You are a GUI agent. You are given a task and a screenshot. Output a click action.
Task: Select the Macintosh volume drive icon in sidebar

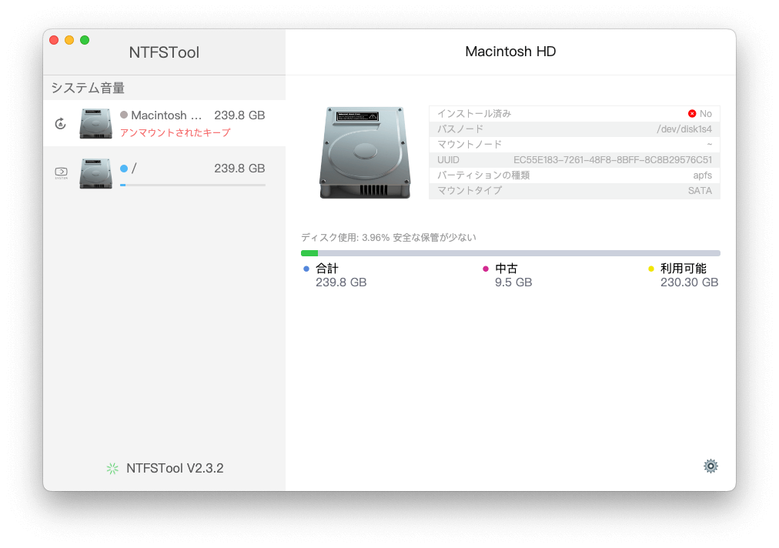pyautogui.click(x=96, y=123)
